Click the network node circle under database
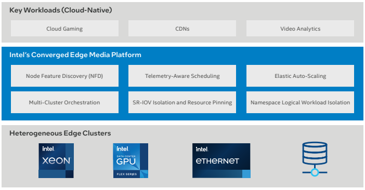The height and width of the screenshot is (190, 365). (315, 172)
